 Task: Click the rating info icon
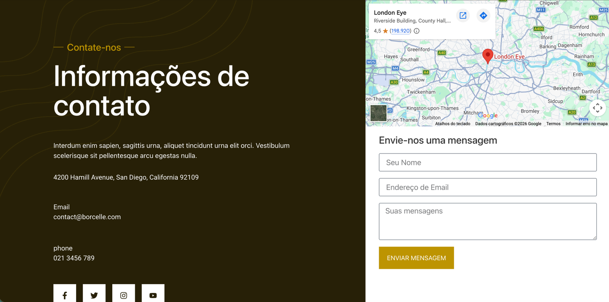click(x=417, y=31)
